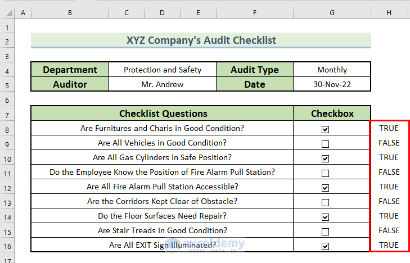
Task: Click the XYZ Company's Audit Checklist title cell
Action: (x=201, y=40)
